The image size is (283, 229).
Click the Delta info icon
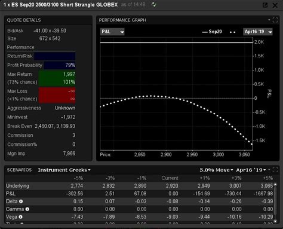coord(21,201)
